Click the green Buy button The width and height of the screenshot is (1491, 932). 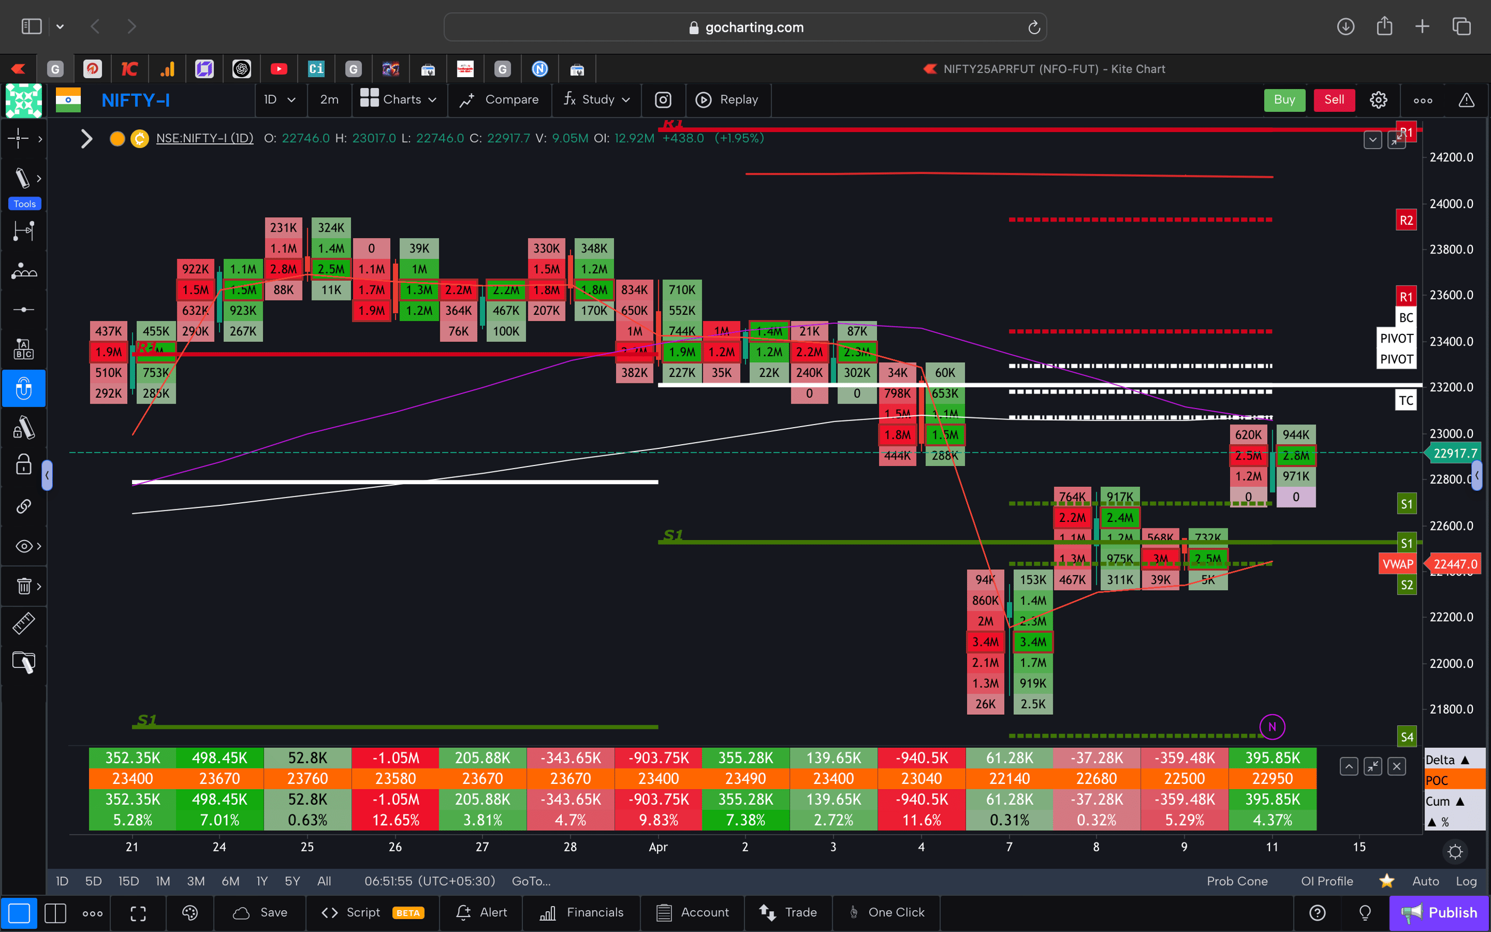coord(1284,100)
